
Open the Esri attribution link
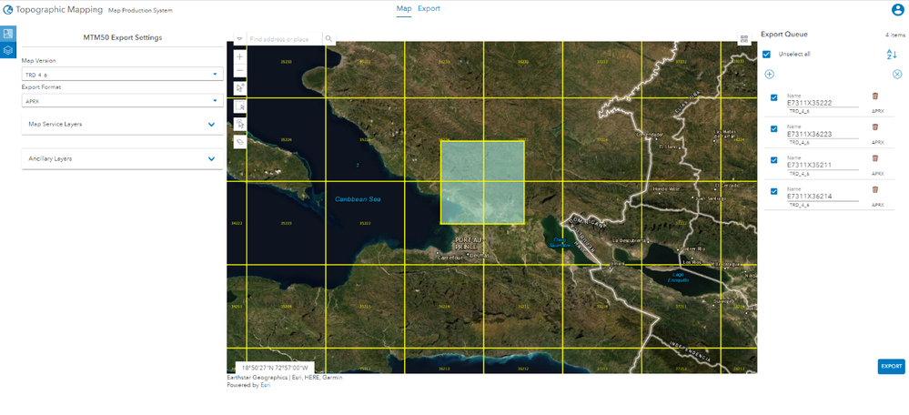click(266, 384)
